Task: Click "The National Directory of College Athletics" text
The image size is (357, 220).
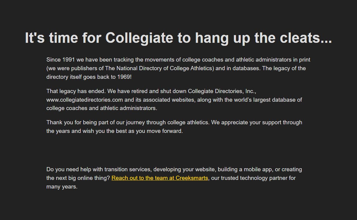Action: coord(159,68)
